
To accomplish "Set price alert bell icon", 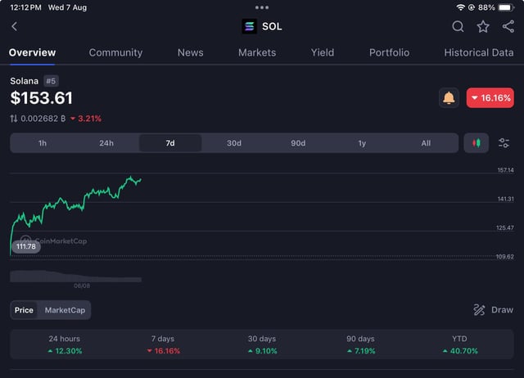I will [x=449, y=97].
